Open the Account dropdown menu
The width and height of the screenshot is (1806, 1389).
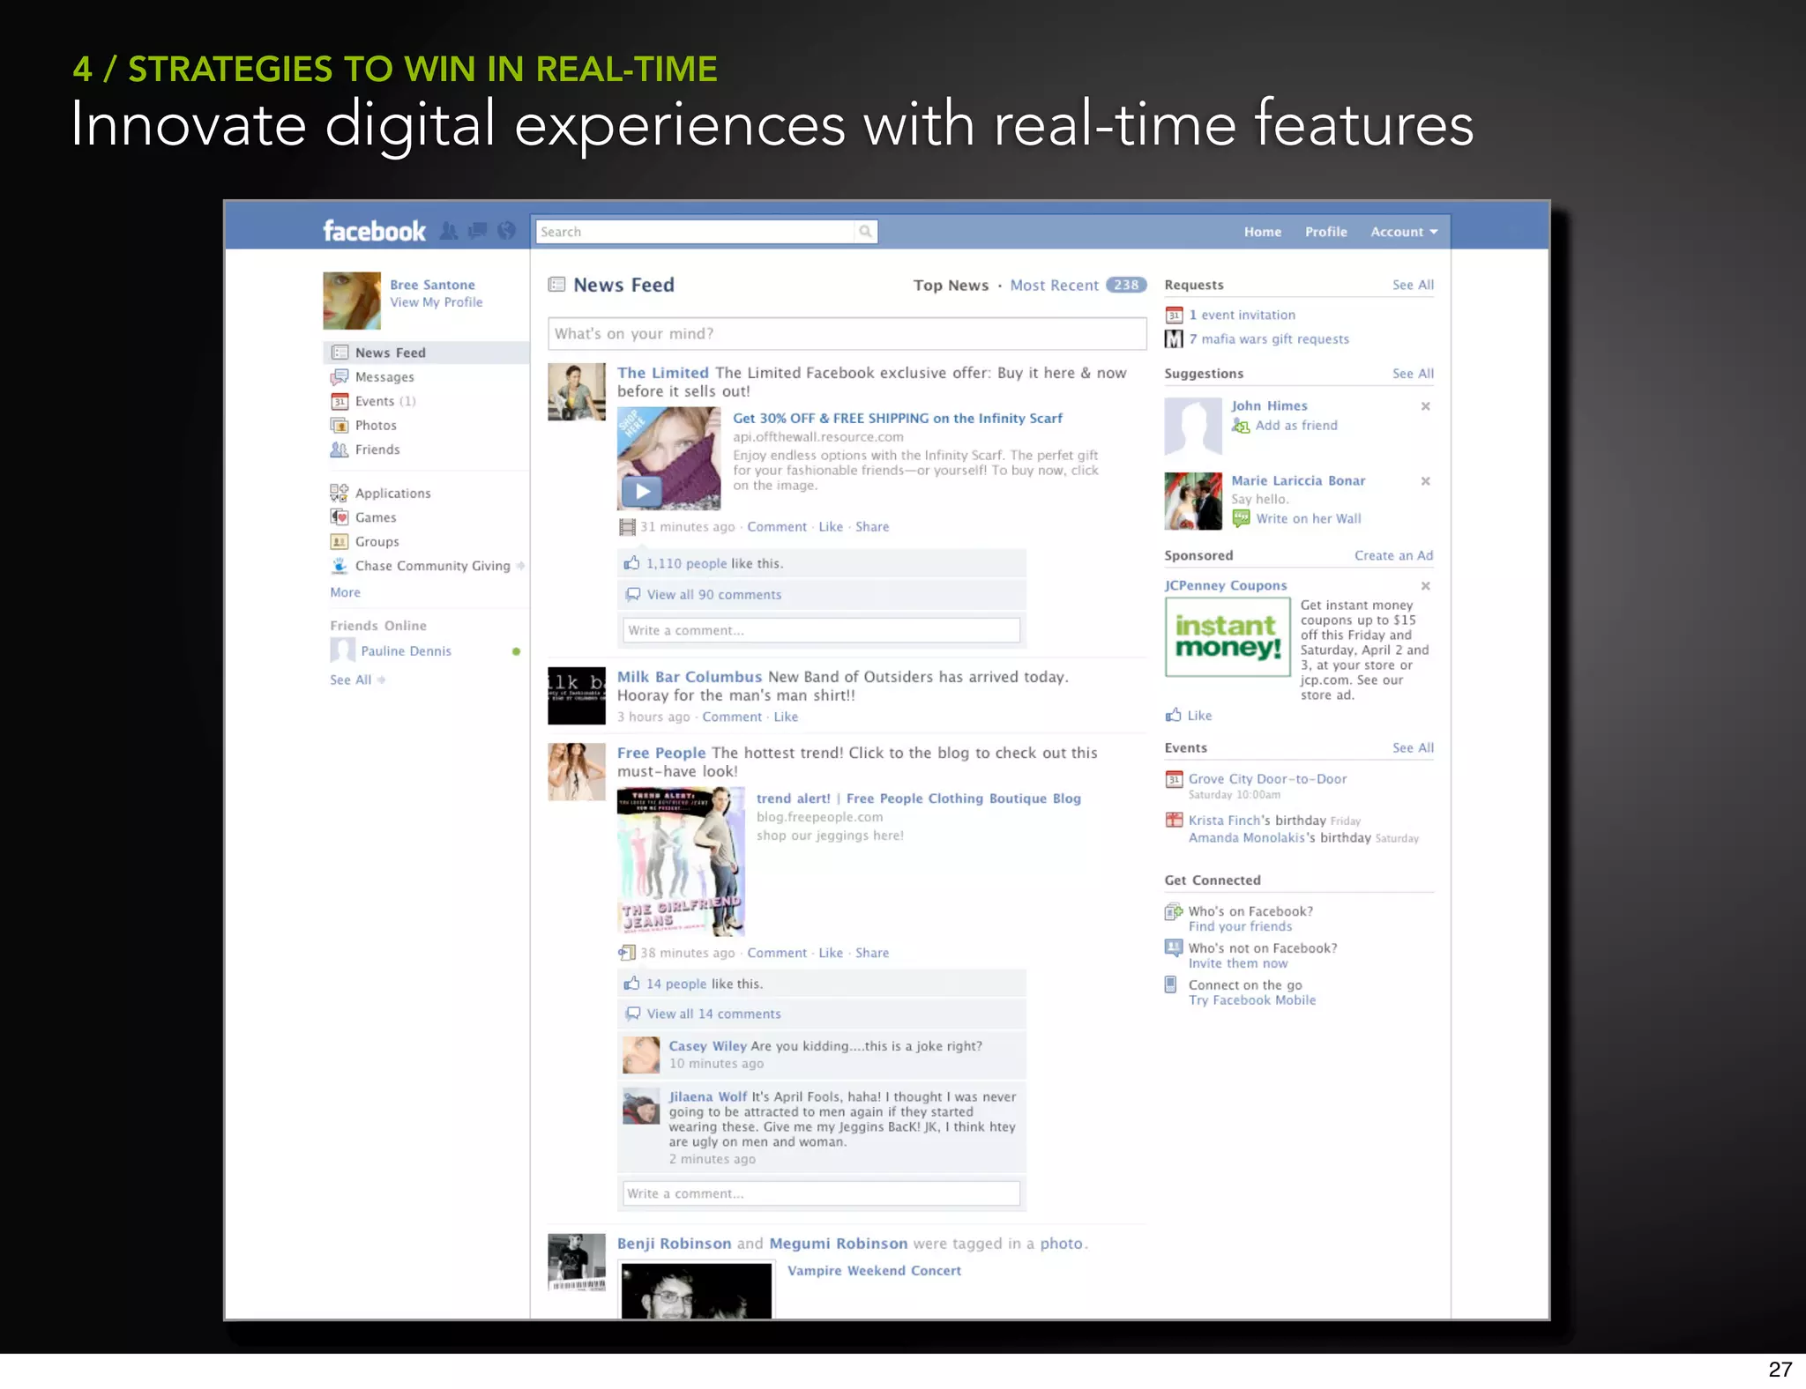[x=1404, y=232]
